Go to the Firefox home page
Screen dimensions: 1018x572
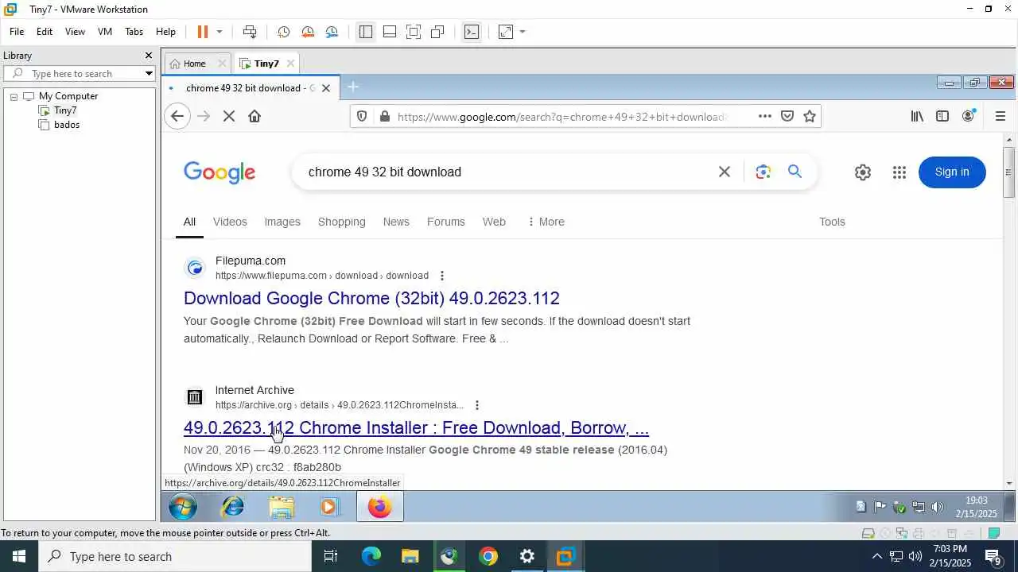click(x=254, y=116)
